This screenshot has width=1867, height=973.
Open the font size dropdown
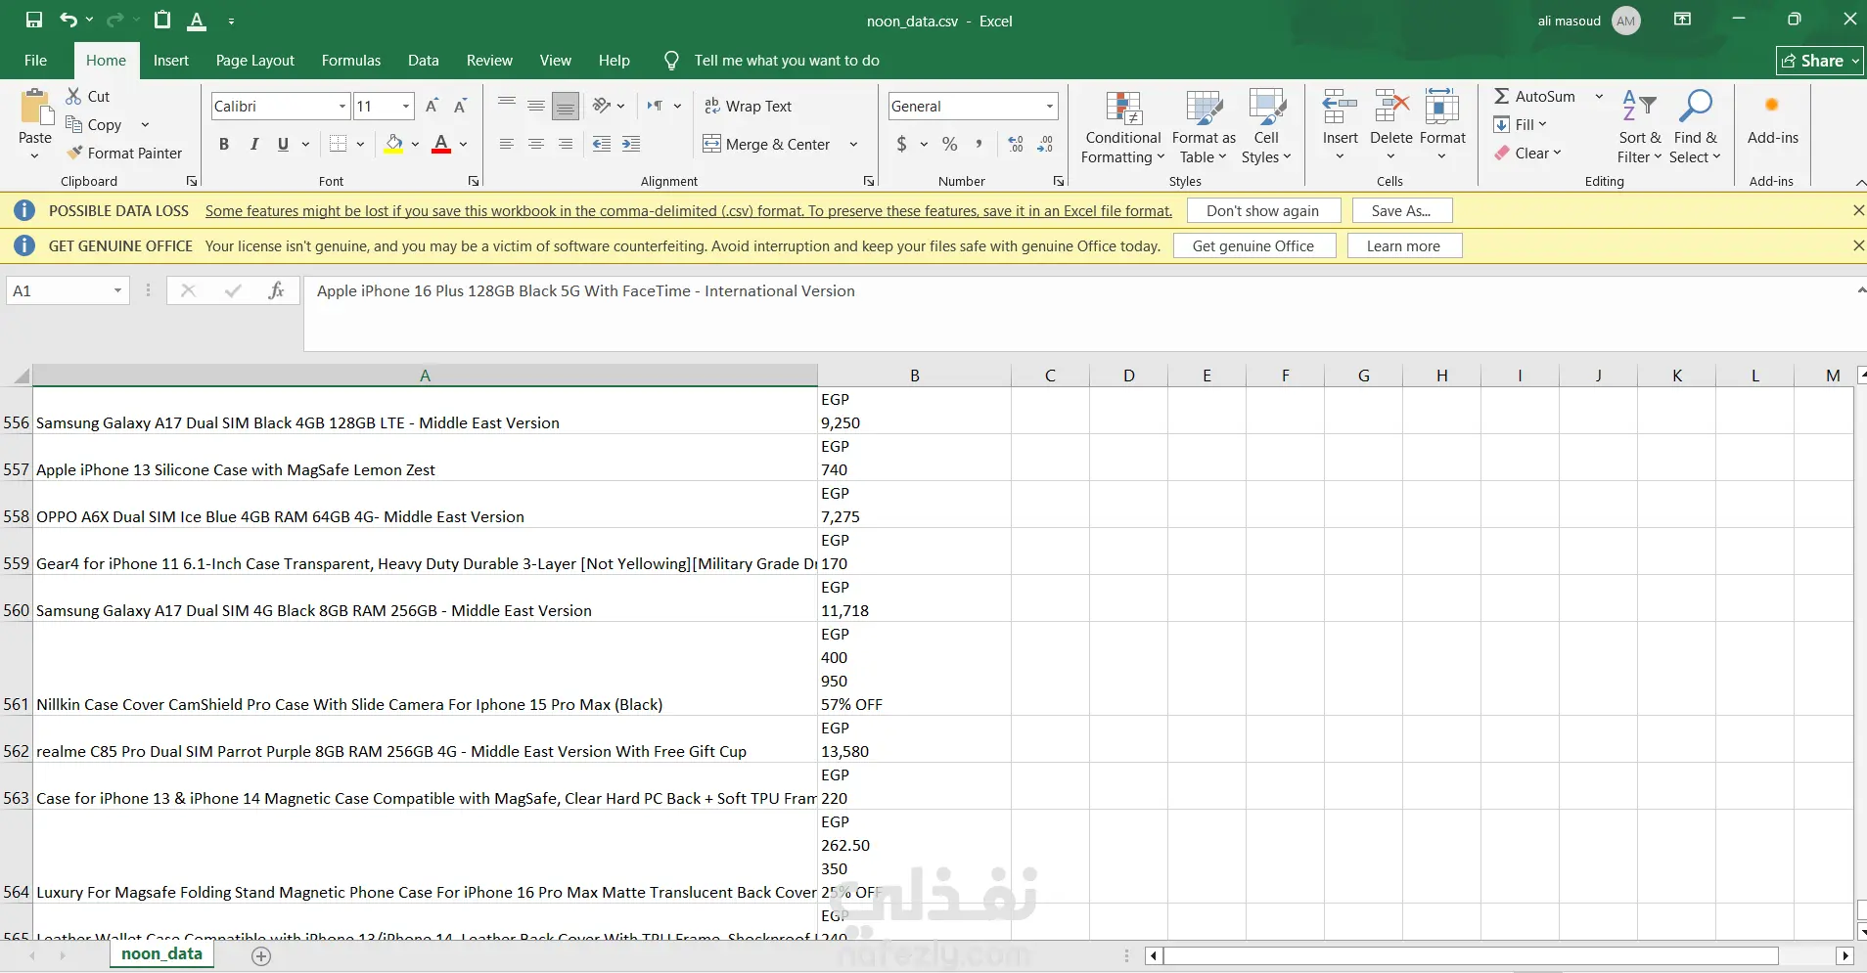[406, 106]
